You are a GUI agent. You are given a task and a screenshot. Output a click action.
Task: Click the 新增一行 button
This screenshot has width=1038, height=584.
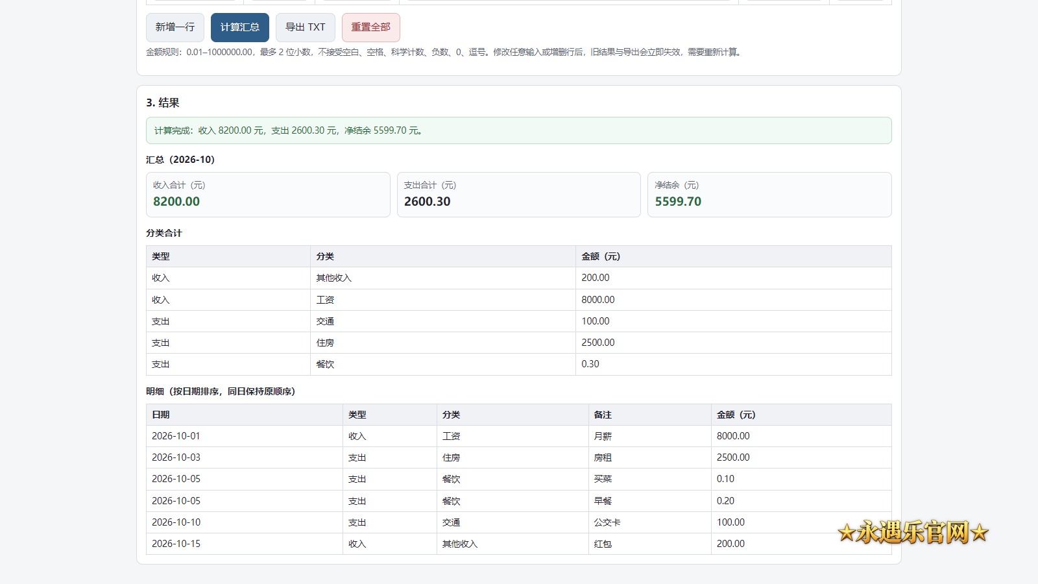[x=175, y=27]
